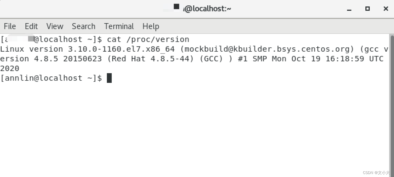The image size is (394, 177).
Task: Minimize the terminal window
Action: pos(349,9)
